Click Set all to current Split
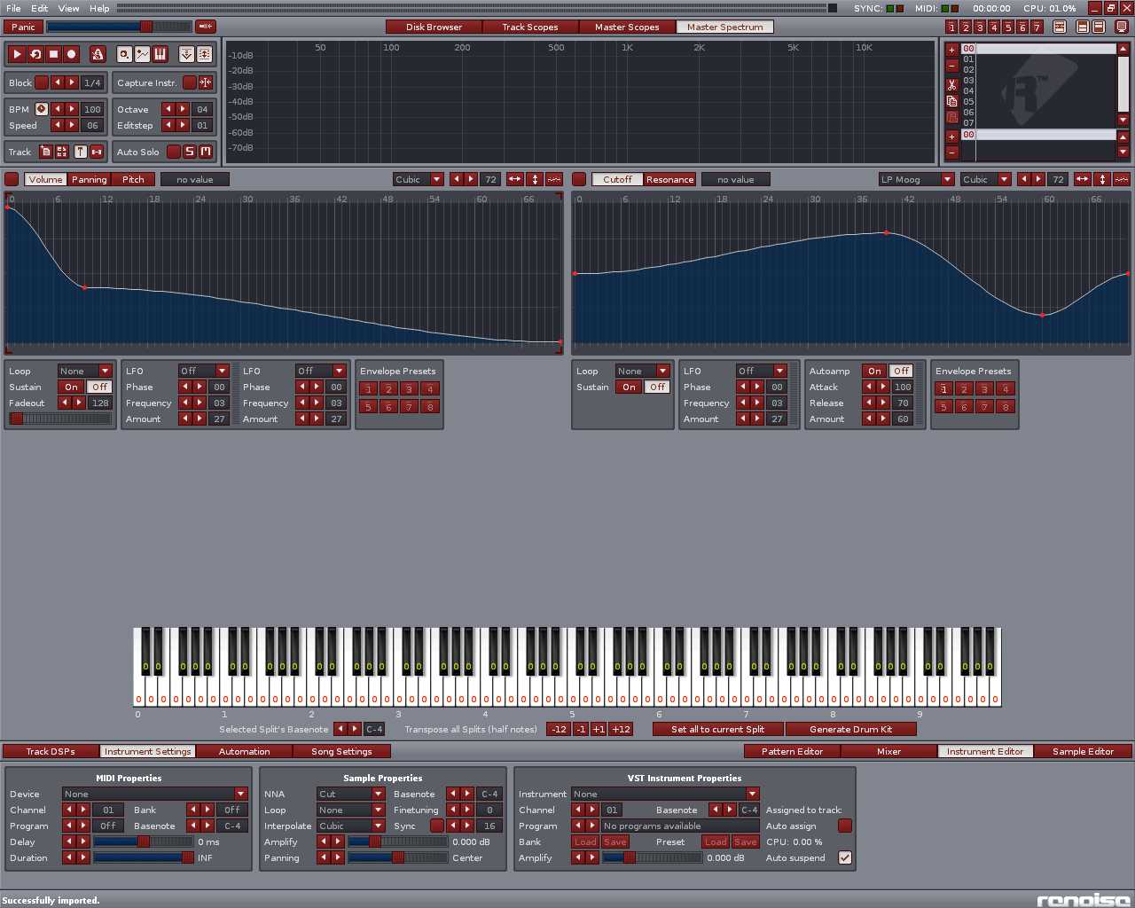Image resolution: width=1135 pixels, height=908 pixels. point(717,729)
